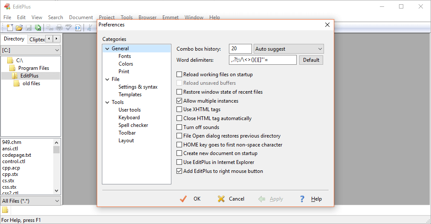Select cpp.stx in file list

click(10, 174)
